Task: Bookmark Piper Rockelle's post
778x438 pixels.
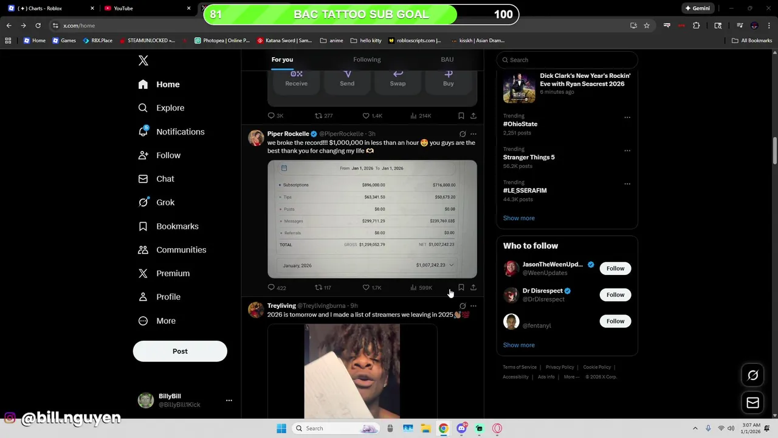Action: click(461, 288)
